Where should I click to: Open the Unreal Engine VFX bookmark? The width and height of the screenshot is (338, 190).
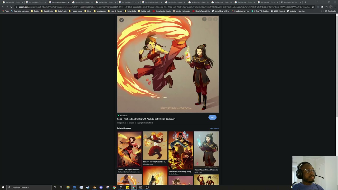click(220, 11)
